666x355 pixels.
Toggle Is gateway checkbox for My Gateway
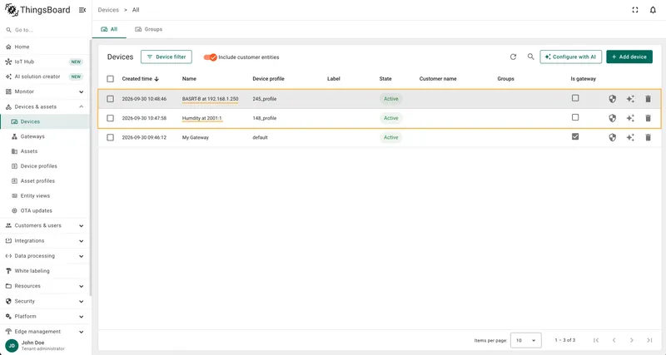[x=575, y=136]
